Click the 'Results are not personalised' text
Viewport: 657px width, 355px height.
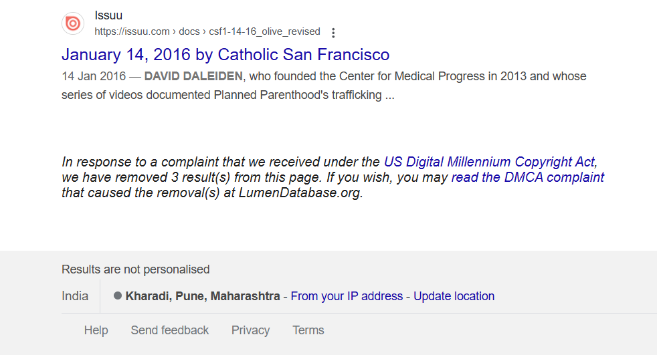135,269
